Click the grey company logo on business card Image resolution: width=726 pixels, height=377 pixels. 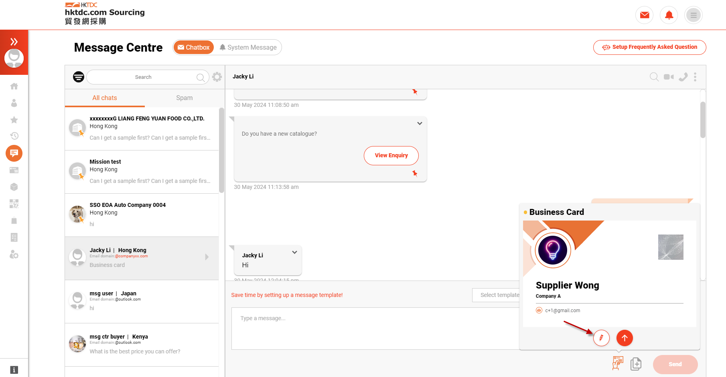point(671,247)
